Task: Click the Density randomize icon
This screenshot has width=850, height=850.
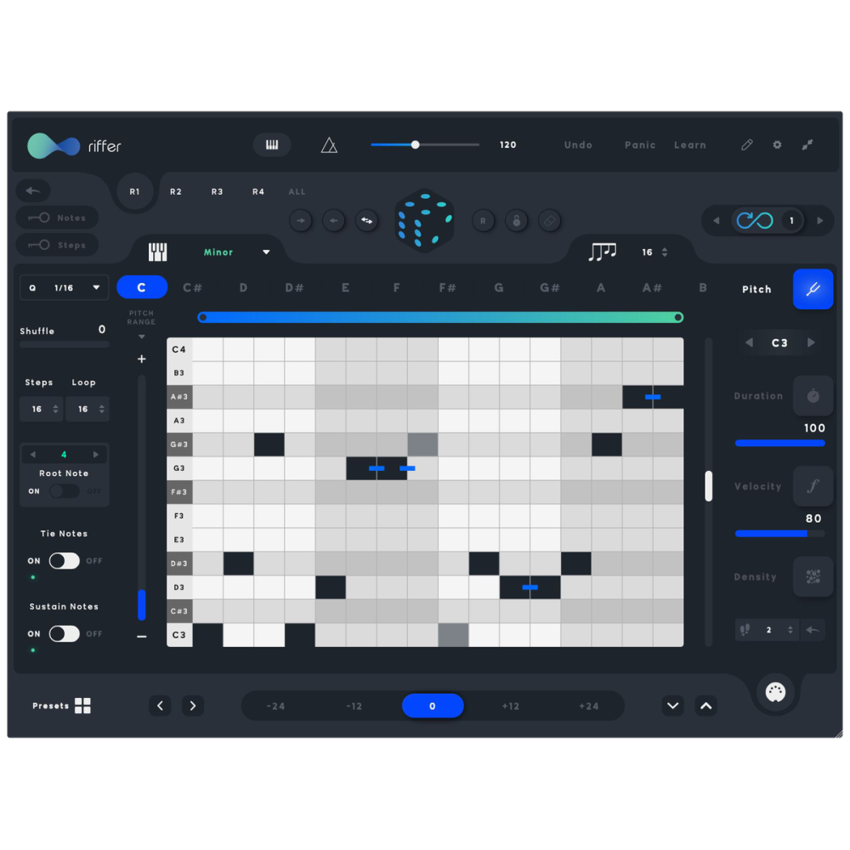Action: (813, 577)
